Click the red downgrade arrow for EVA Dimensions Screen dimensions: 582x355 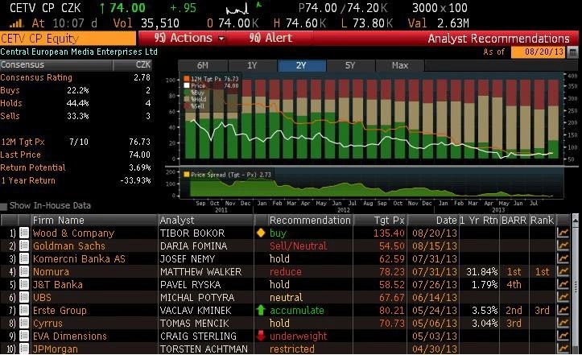tap(261, 336)
